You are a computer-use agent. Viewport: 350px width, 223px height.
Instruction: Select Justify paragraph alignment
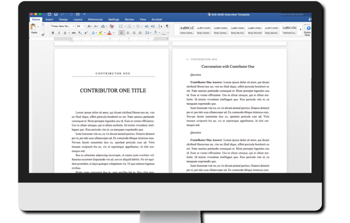click(x=140, y=32)
